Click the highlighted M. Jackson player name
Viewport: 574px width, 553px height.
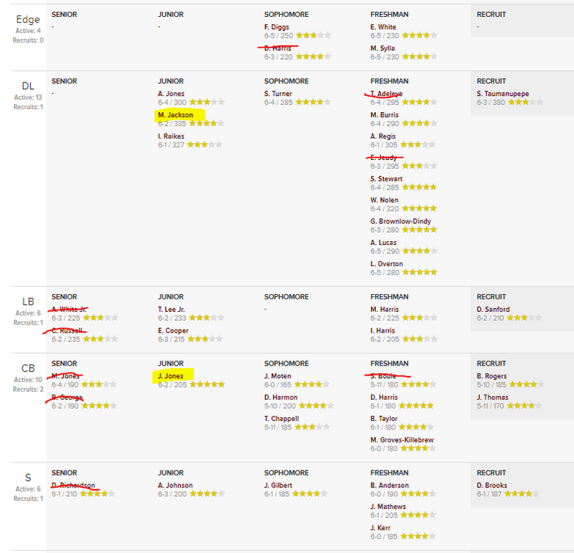click(175, 115)
